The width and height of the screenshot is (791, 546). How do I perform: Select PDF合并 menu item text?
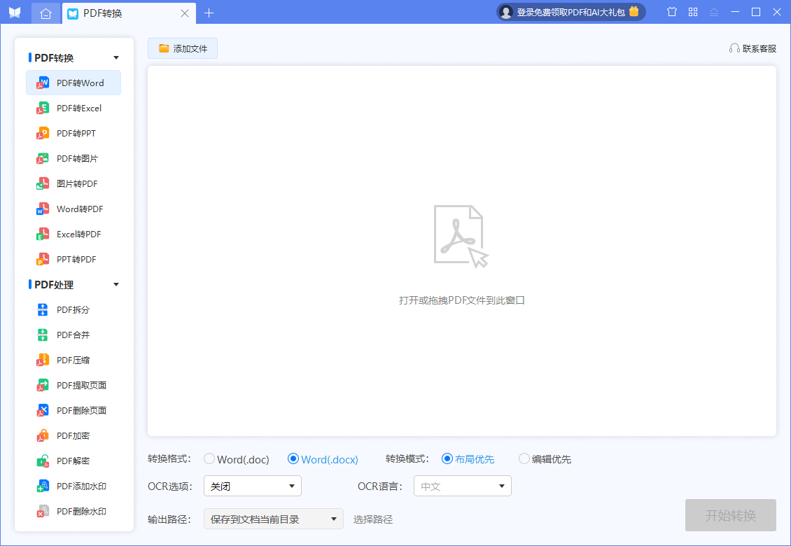[73, 335]
